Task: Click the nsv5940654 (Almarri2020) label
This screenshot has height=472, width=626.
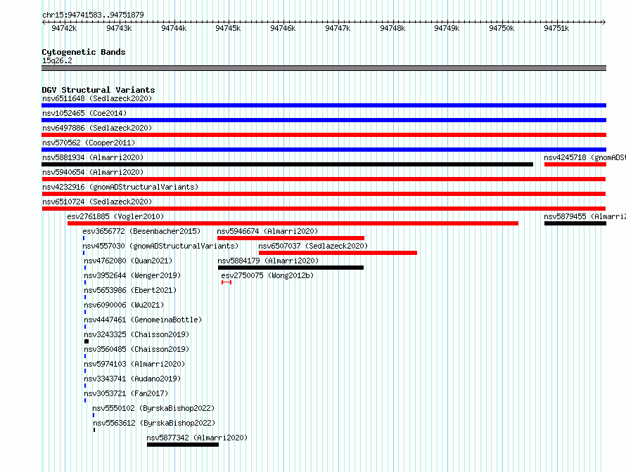Action: click(x=93, y=172)
